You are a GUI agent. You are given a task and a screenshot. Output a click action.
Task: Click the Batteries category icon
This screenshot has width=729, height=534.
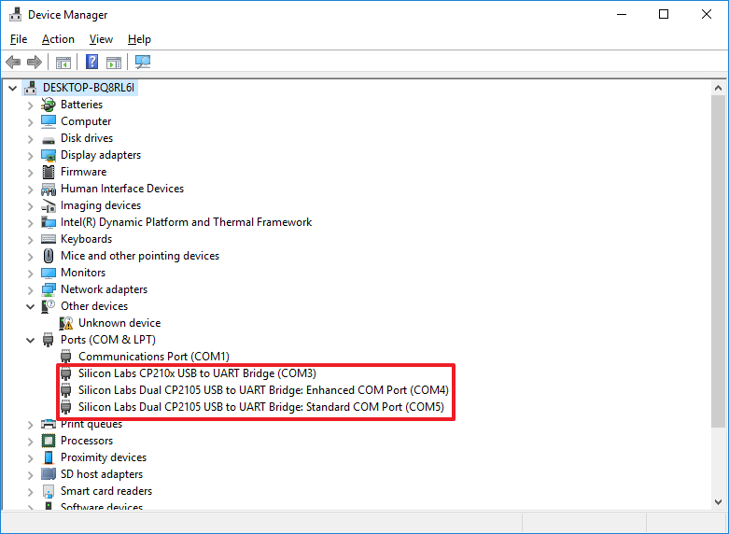point(49,105)
